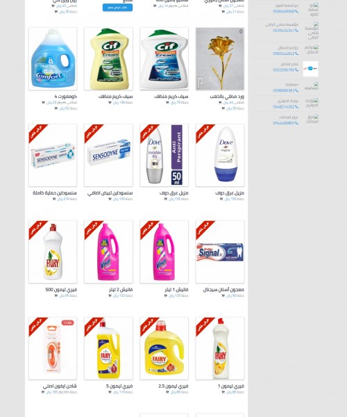This screenshot has width=347, height=417.
Task: Open seller link مؤسسة شامي الراقي
Action: (x=282, y=24)
